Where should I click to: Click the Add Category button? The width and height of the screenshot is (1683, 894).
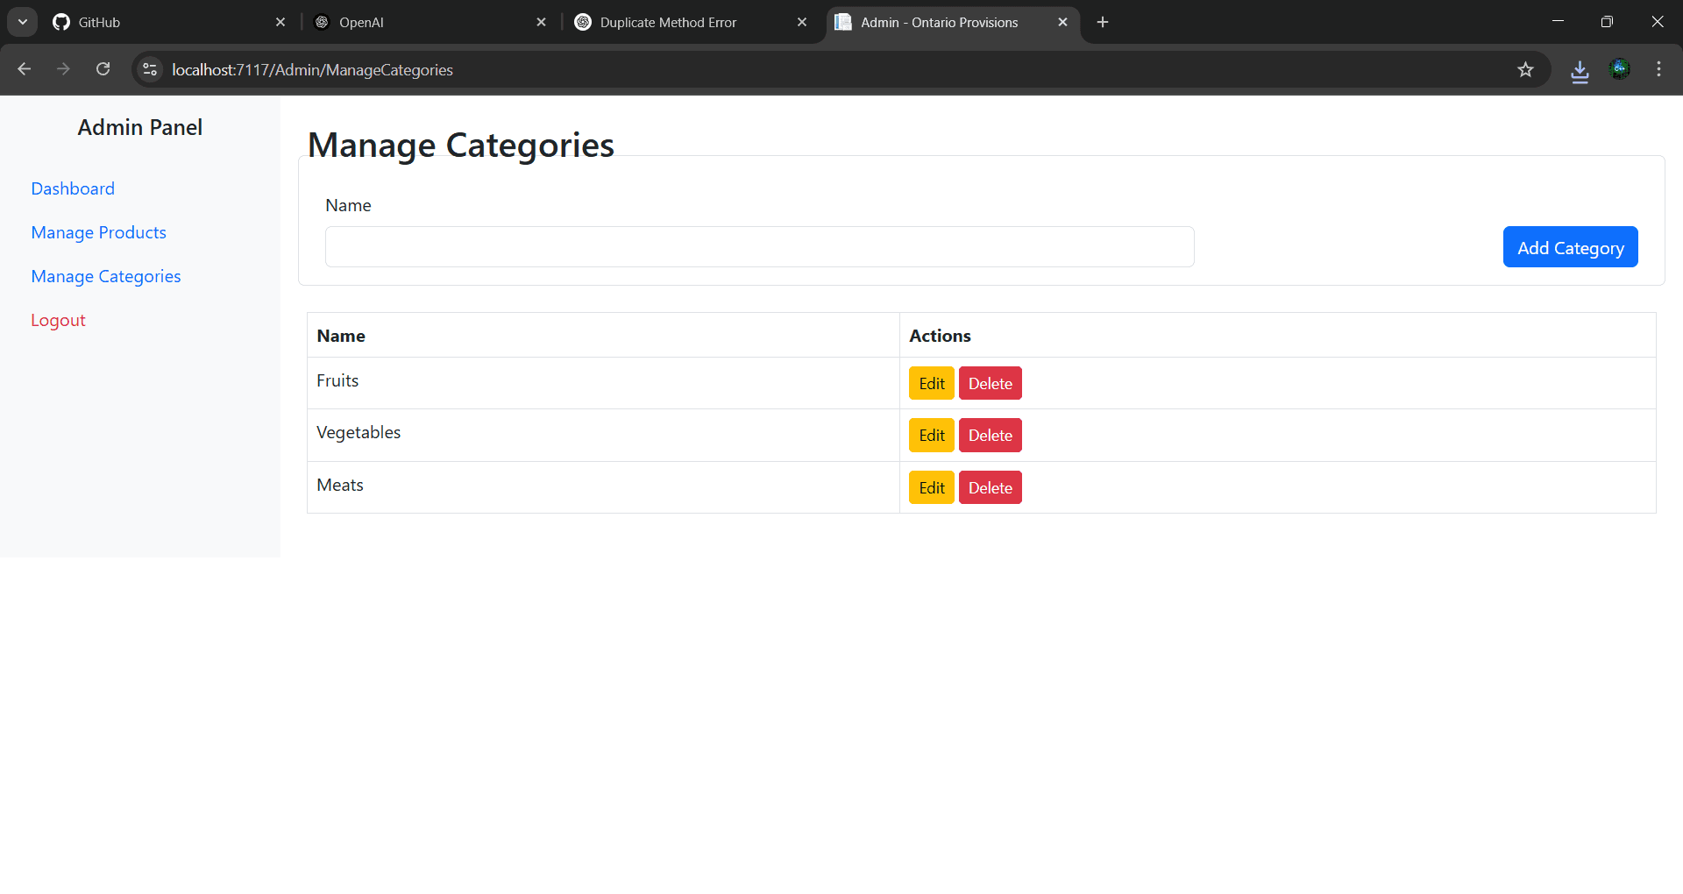pyautogui.click(x=1570, y=247)
